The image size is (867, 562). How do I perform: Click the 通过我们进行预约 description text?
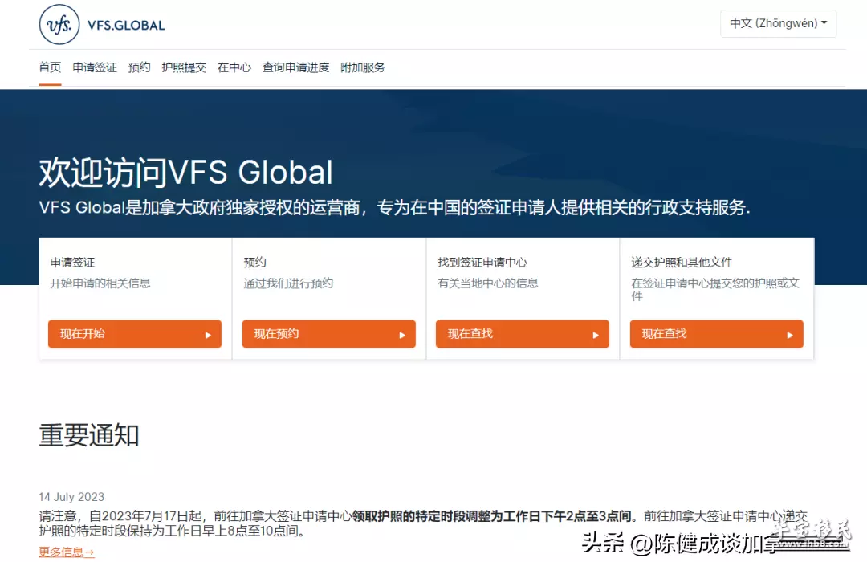pos(289,283)
